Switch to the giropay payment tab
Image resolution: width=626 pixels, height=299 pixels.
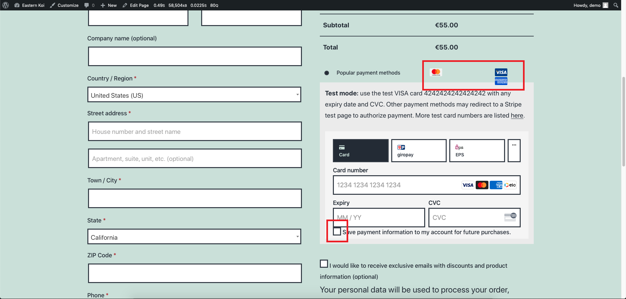(418, 150)
